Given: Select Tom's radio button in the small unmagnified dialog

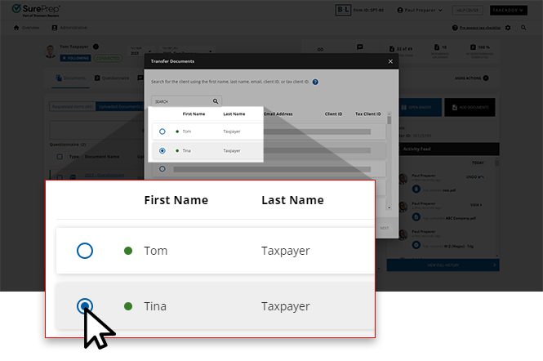Looking at the screenshot, I should (x=162, y=131).
